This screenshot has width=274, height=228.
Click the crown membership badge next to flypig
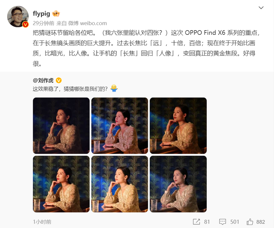(x=56, y=13)
